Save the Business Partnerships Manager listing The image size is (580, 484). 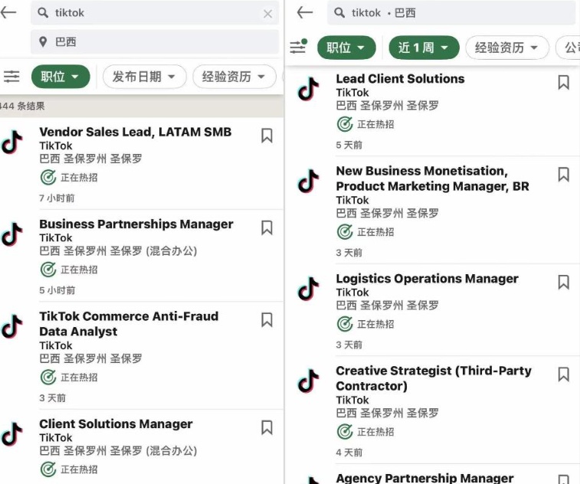pyautogui.click(x=267, y=227)
